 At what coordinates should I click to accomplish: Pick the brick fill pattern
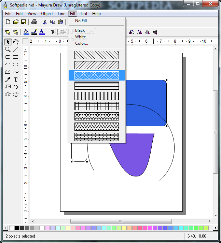pyautogui.click(x=97, y=137)
